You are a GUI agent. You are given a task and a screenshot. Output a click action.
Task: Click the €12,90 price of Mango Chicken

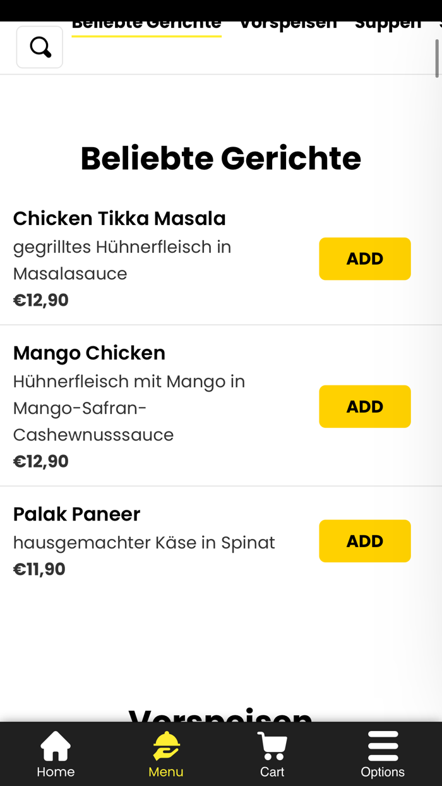40,461
